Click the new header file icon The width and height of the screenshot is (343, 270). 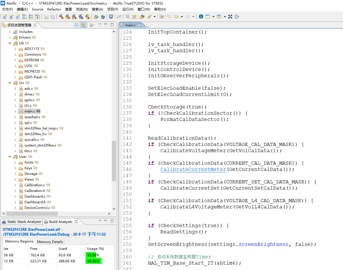11,17
